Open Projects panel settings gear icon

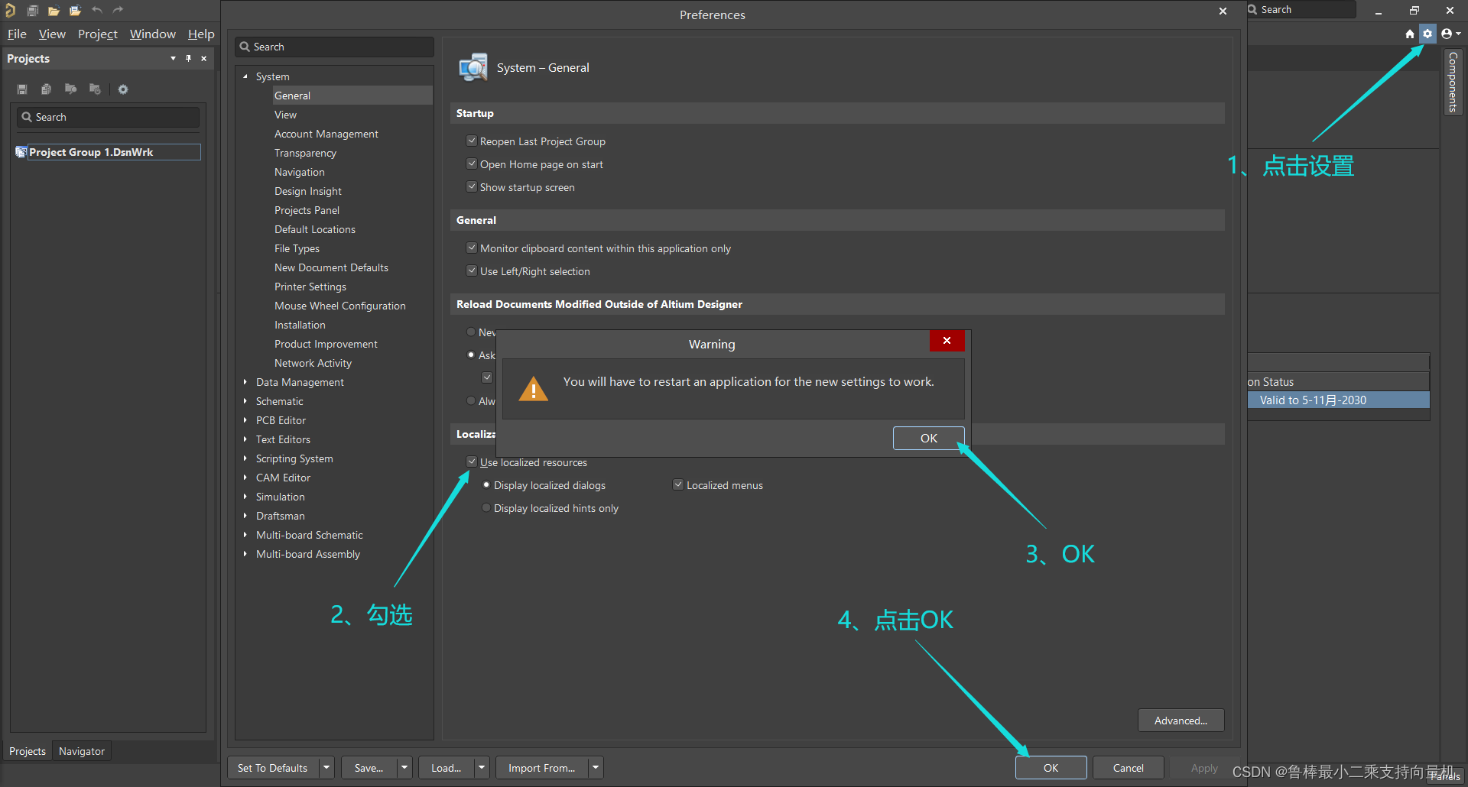123,89
